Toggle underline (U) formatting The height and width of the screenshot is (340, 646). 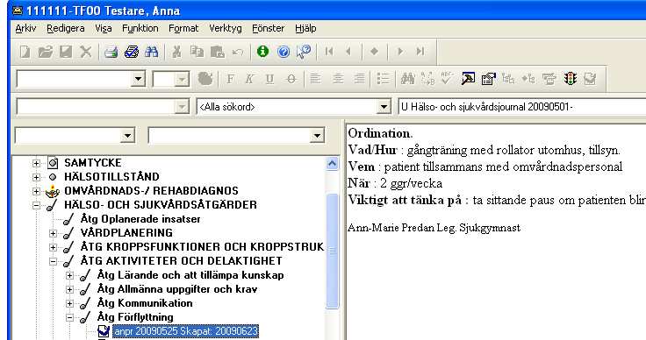(x=269, y=79)
